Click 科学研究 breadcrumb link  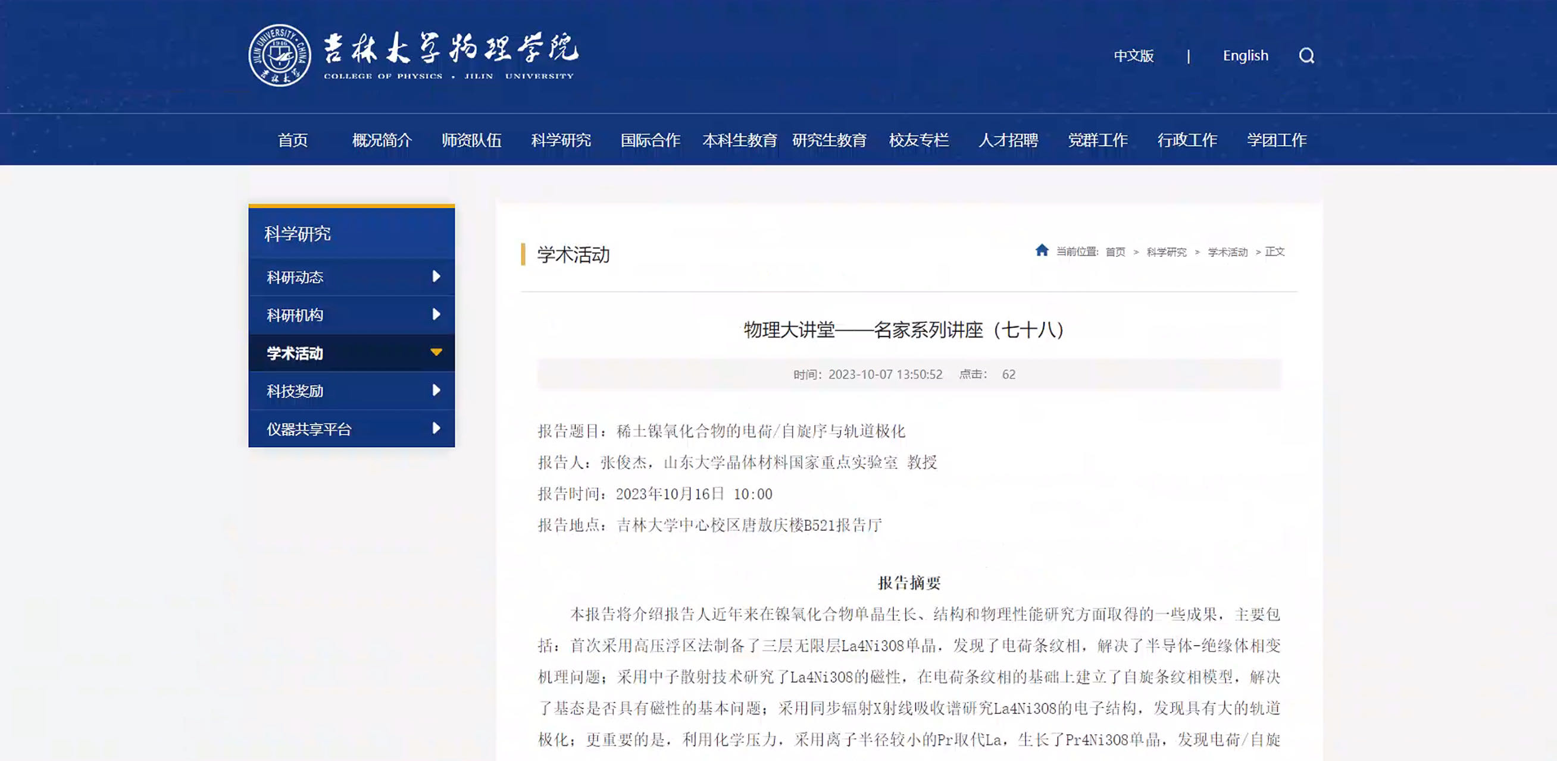(x=1166, y=252)
